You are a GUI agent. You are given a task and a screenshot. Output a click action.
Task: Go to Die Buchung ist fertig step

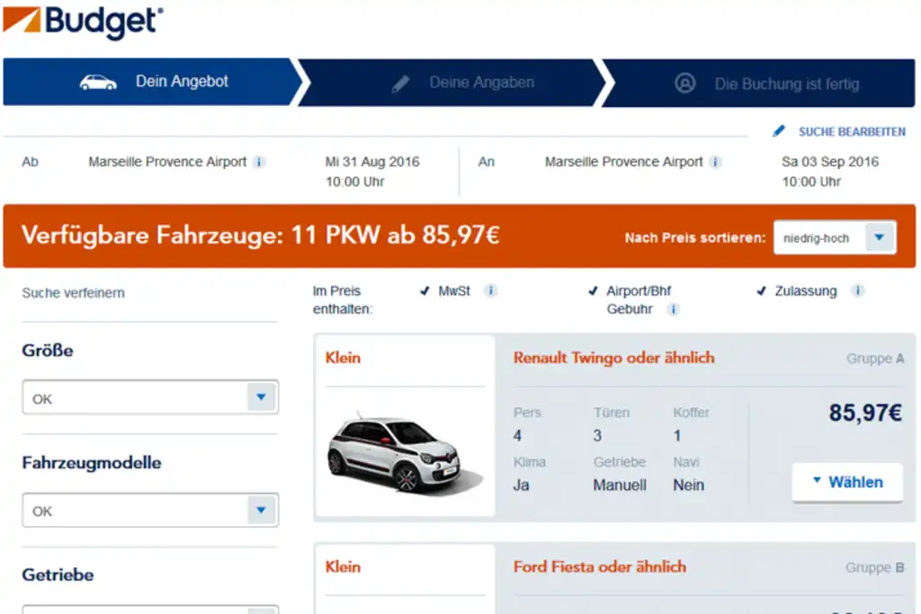(x=759, y=84)
